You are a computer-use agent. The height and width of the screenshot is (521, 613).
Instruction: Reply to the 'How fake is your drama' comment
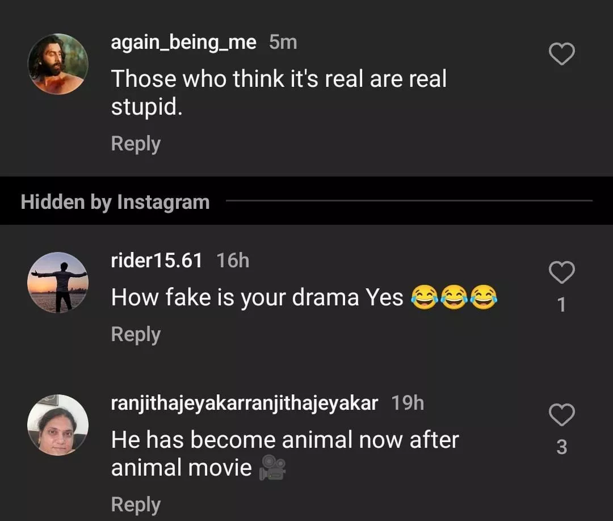(x=136, y=334)
